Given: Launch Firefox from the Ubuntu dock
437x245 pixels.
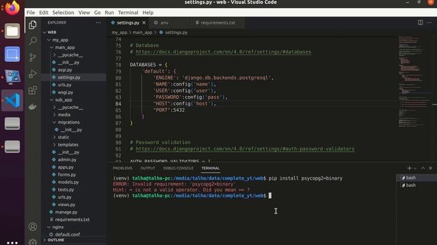Looking at the screenshot, I should pos(12,8).
